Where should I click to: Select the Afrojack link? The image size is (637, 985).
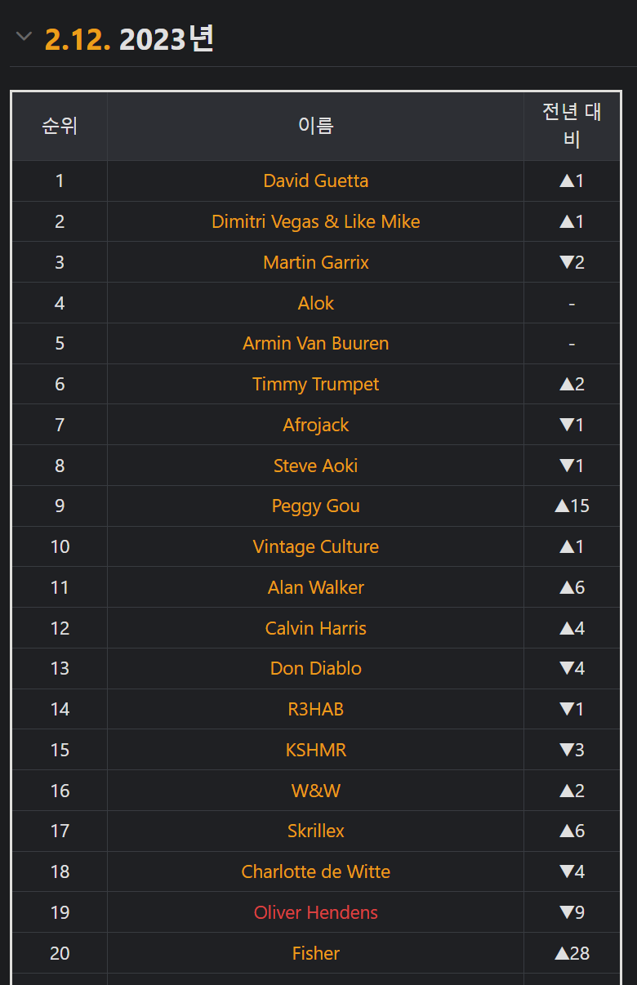click(x=315, y=425)
